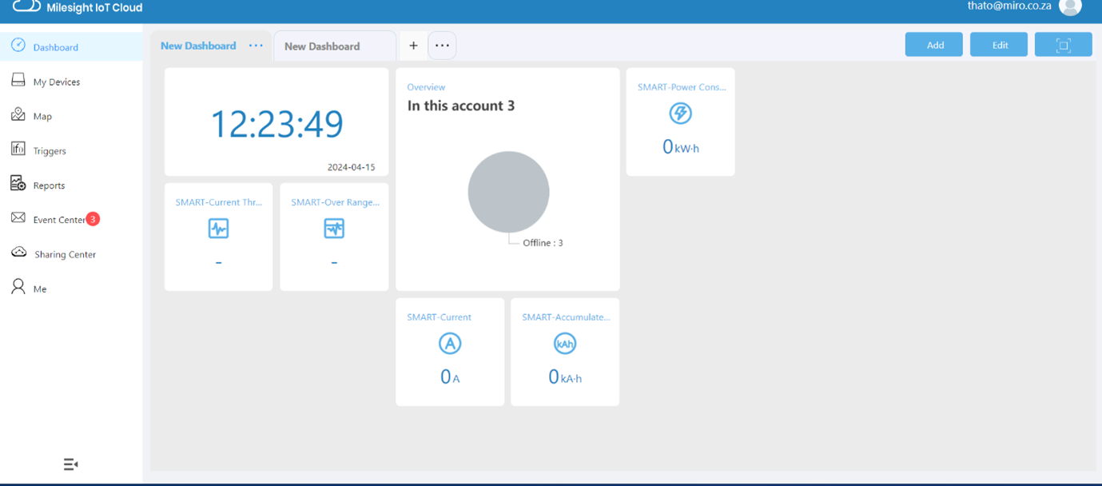Screen dimensions: 1102x486
Task: Click the SMART-Over Range alarm icon
Action: pyautogui.click(x=334, y=229)
